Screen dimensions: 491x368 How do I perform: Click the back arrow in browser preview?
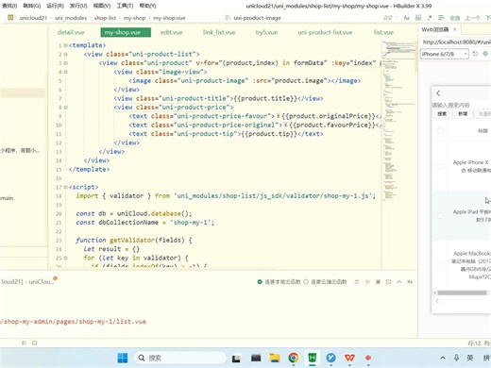[x=438, y=93]
